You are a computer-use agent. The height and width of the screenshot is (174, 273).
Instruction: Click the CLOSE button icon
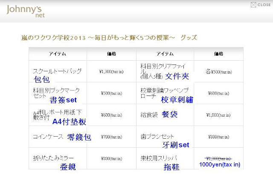(253, 5)
